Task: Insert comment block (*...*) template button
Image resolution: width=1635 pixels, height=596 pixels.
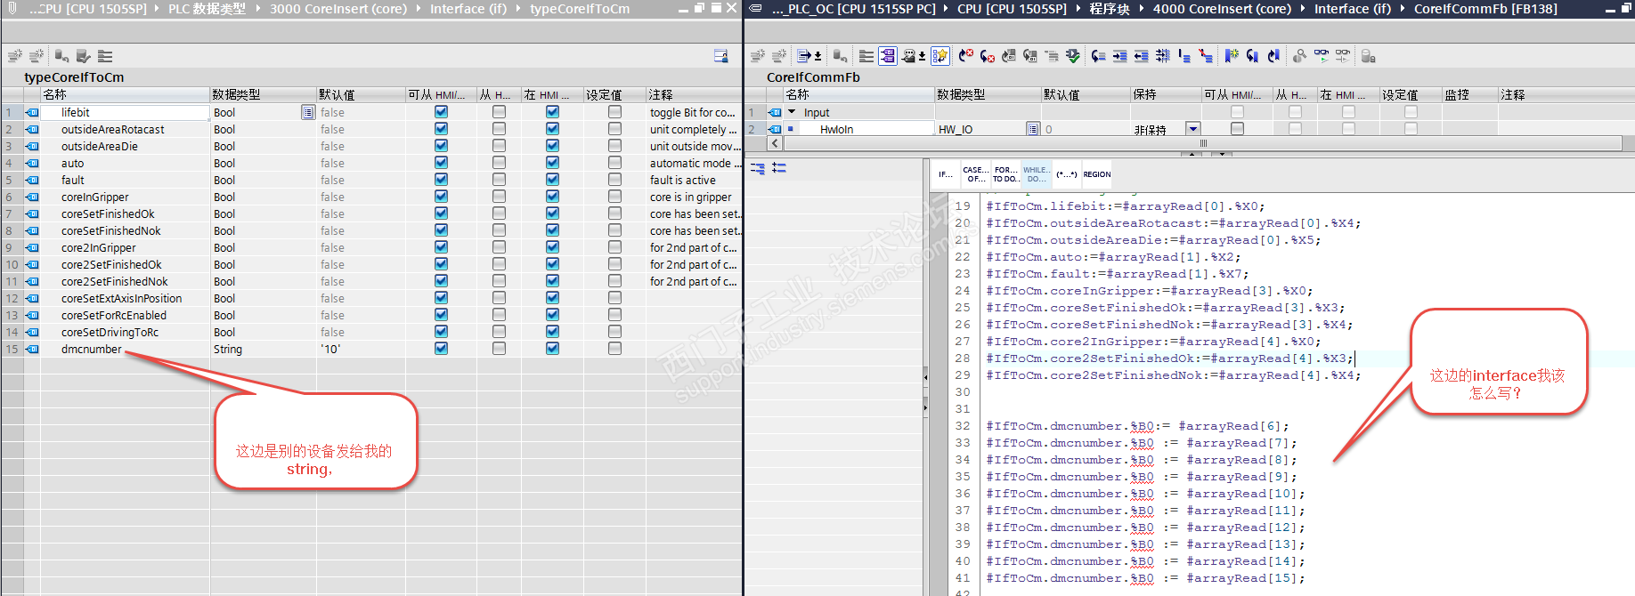Action: click(1066, 174)
